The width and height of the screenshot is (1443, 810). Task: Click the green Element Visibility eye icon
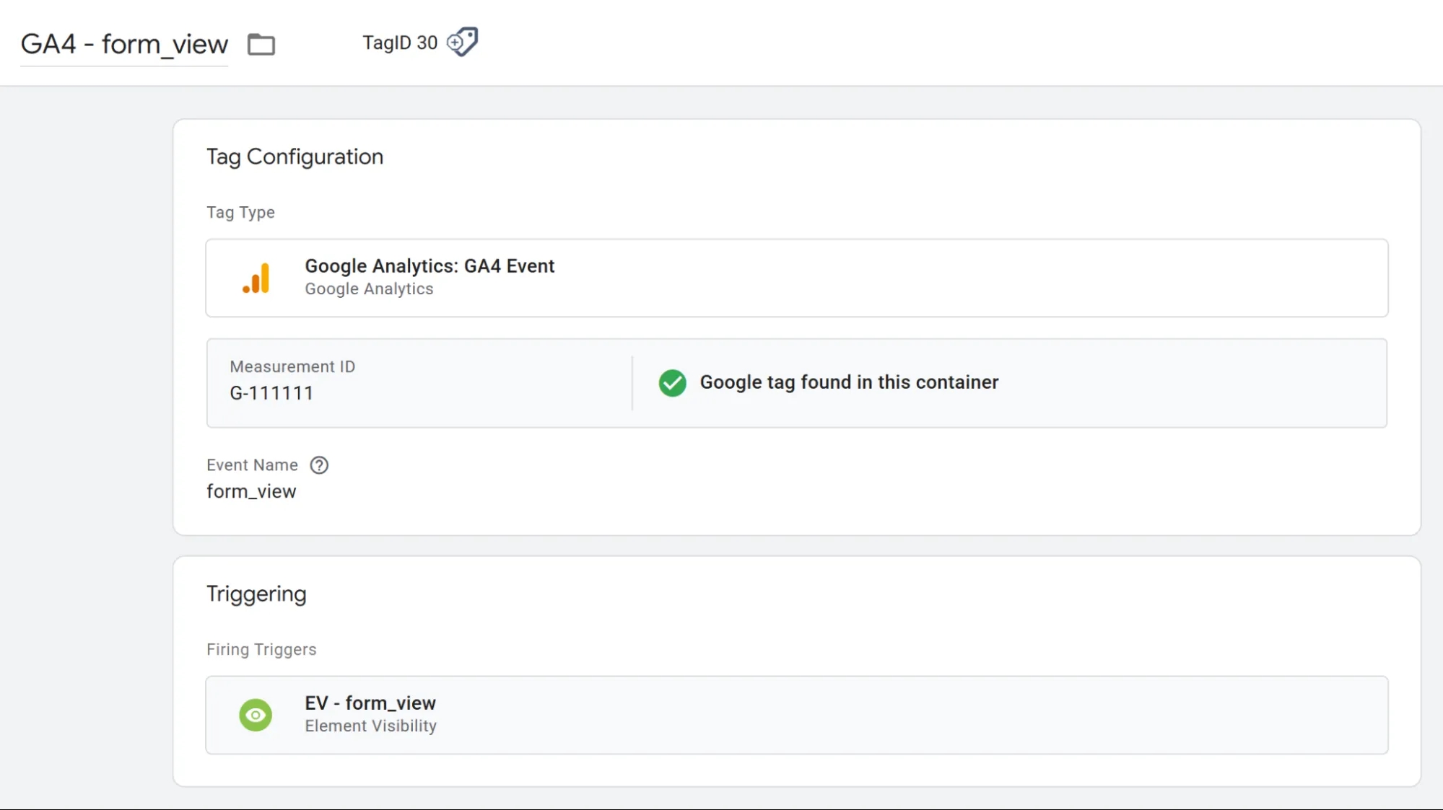[256, 715]
